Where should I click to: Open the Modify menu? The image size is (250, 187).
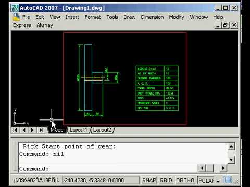177,17
